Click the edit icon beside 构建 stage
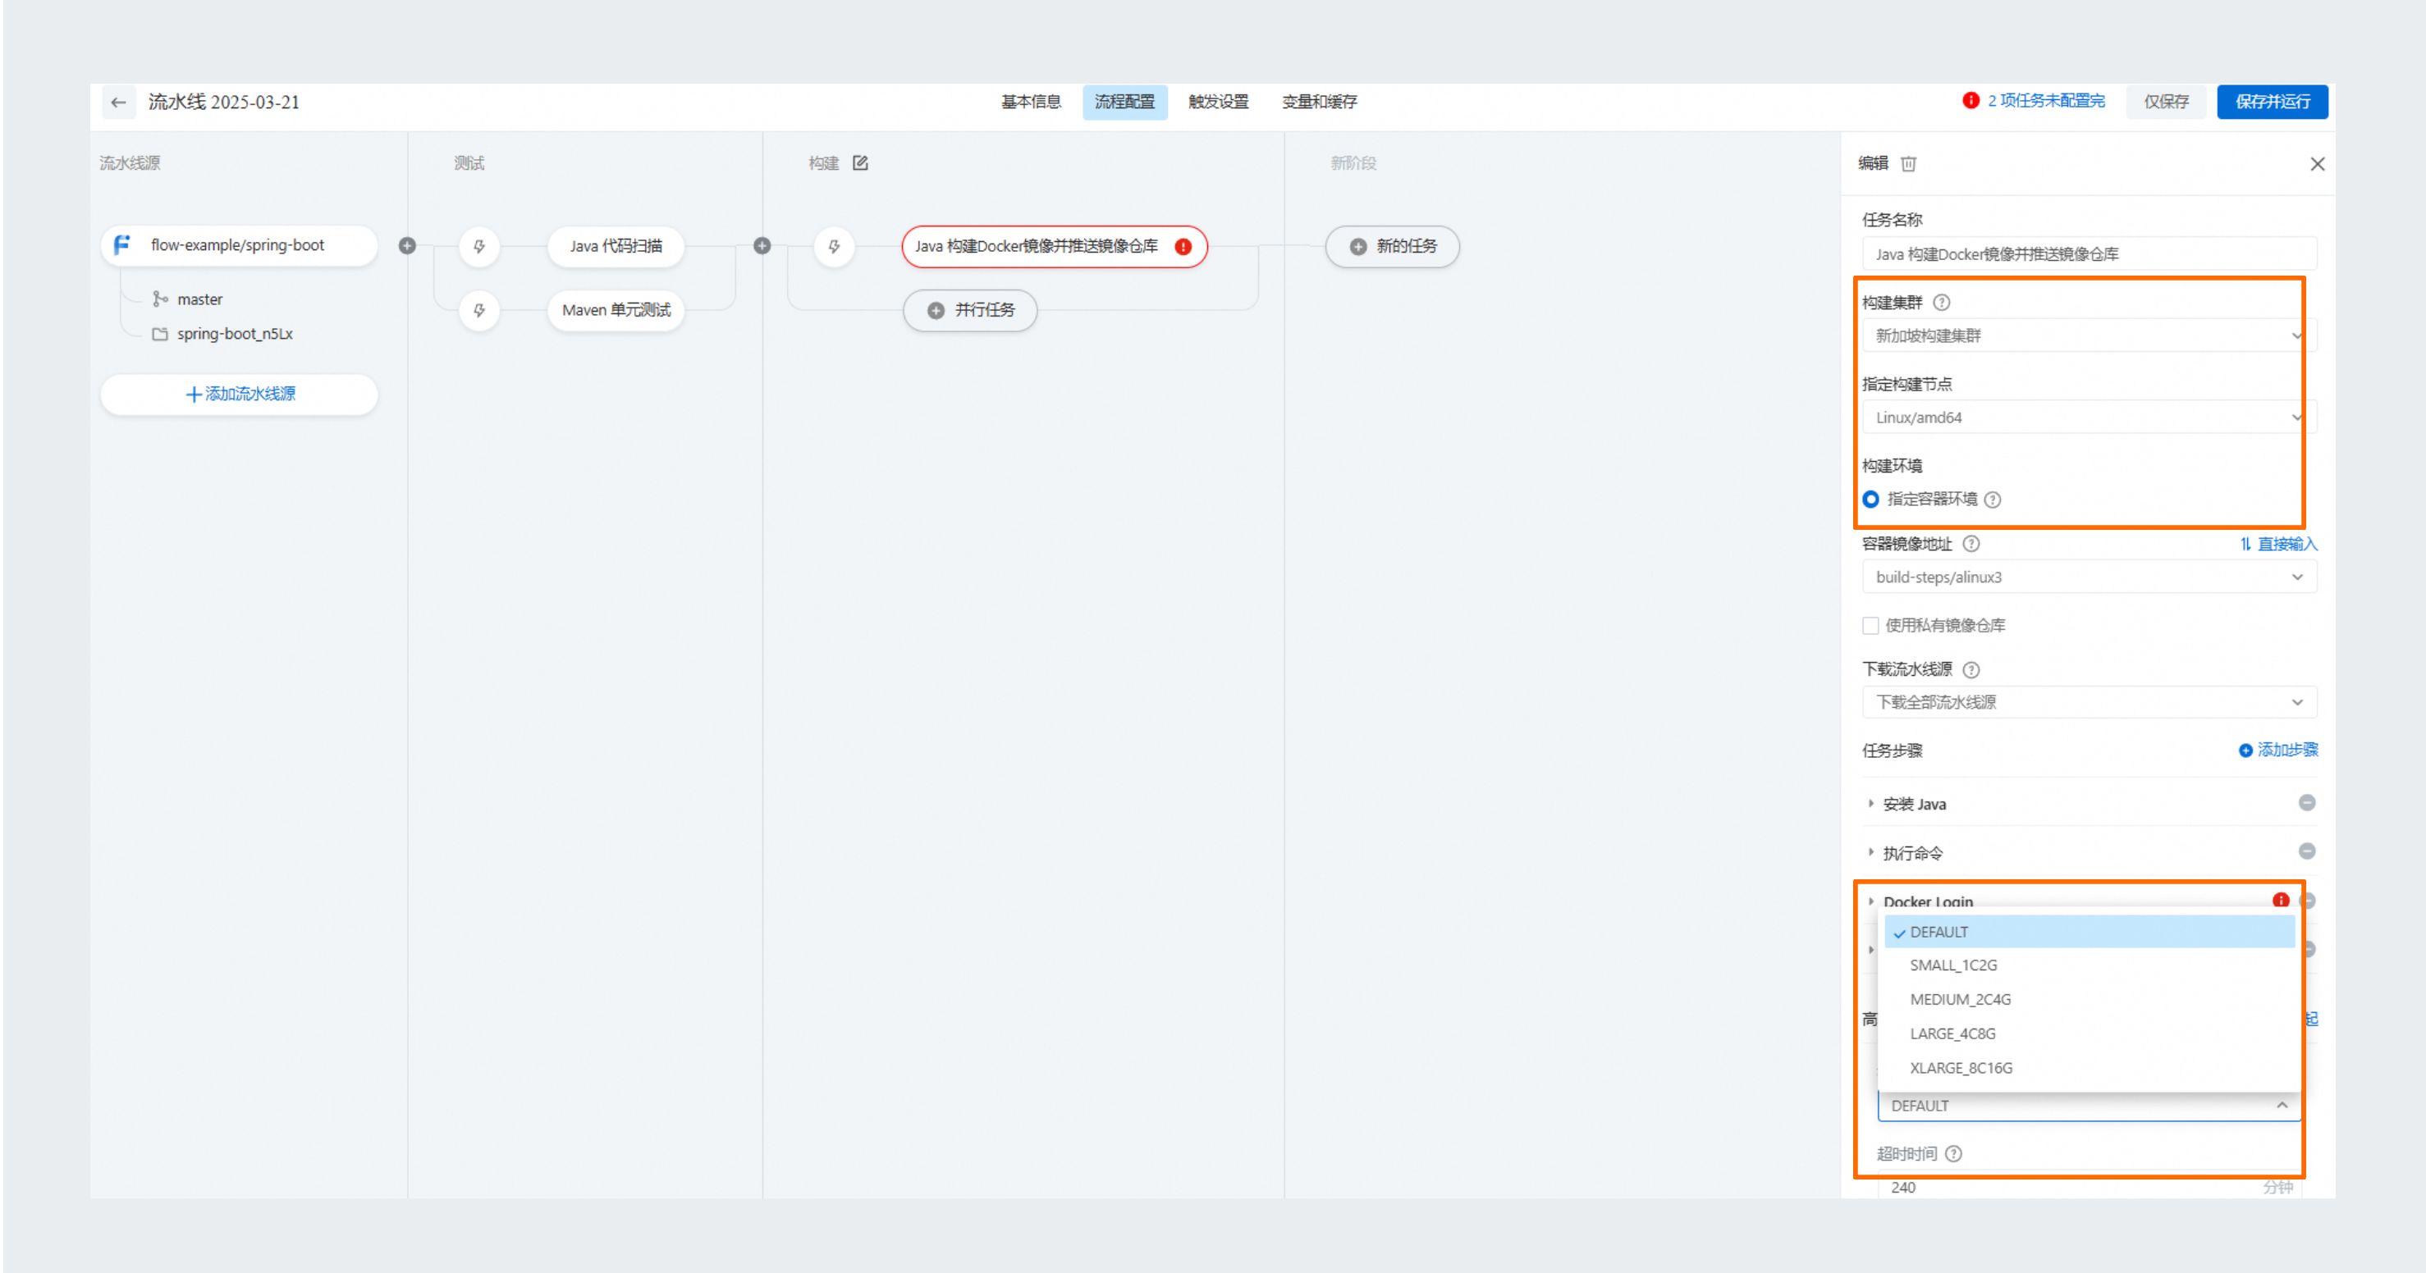Image resolution: width=2426 pixels, height=1273 pixels. tap(860, 163)
